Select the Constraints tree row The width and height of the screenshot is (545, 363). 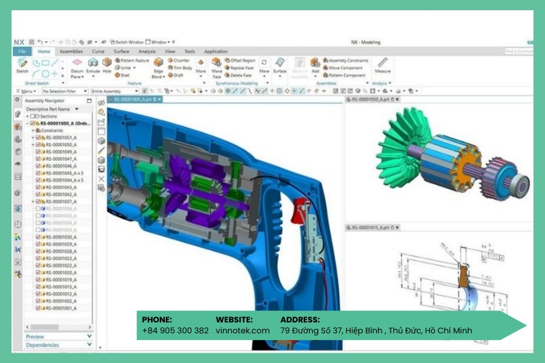click(x=52, y=131)
